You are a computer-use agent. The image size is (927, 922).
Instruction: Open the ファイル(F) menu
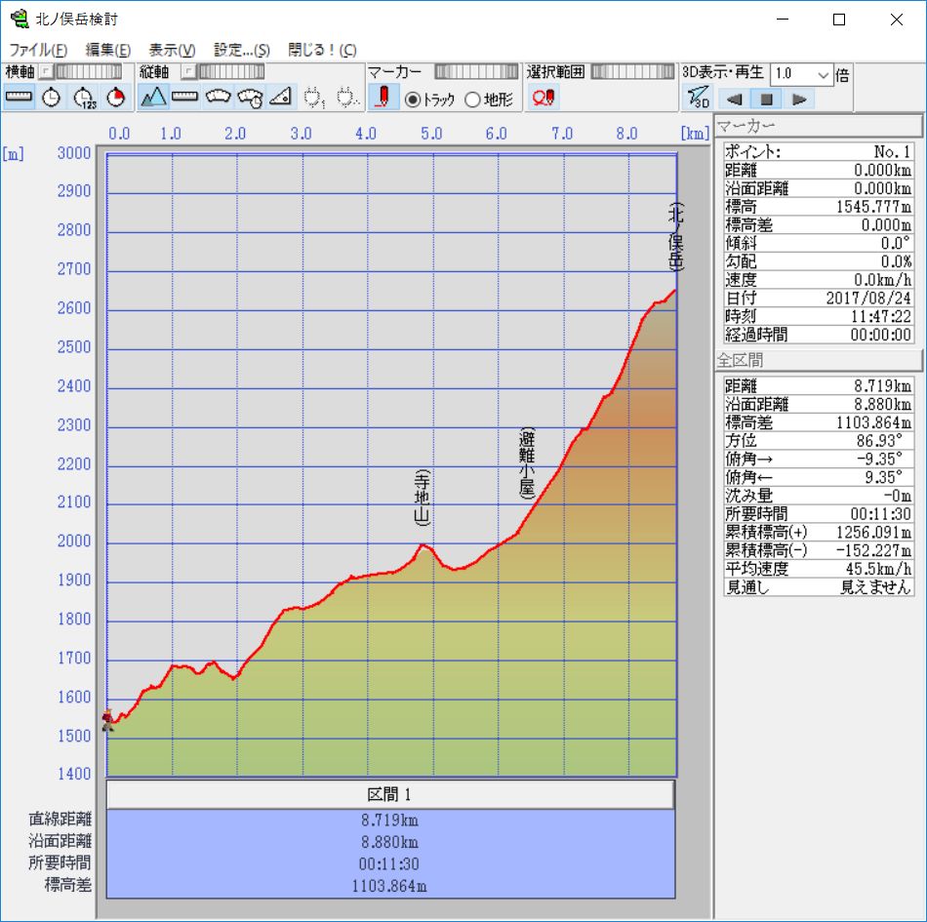click(38, 50)
